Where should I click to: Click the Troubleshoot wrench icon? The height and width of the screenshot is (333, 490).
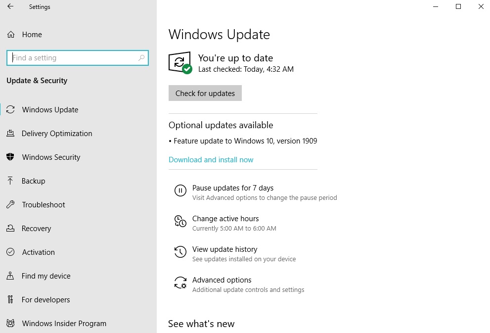tap(10, 204)
